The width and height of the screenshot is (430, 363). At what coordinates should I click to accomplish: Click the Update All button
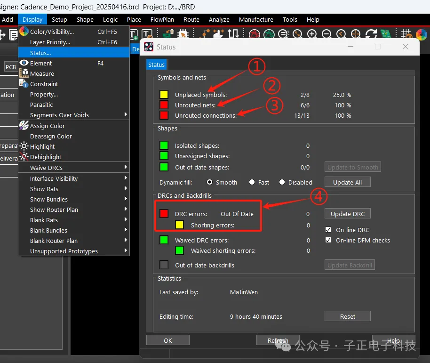click(348, 182)
